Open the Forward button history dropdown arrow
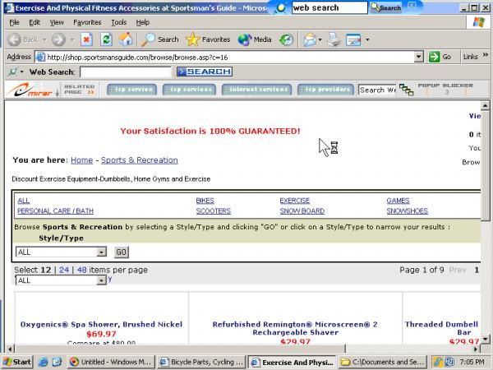 coord(72,39)
